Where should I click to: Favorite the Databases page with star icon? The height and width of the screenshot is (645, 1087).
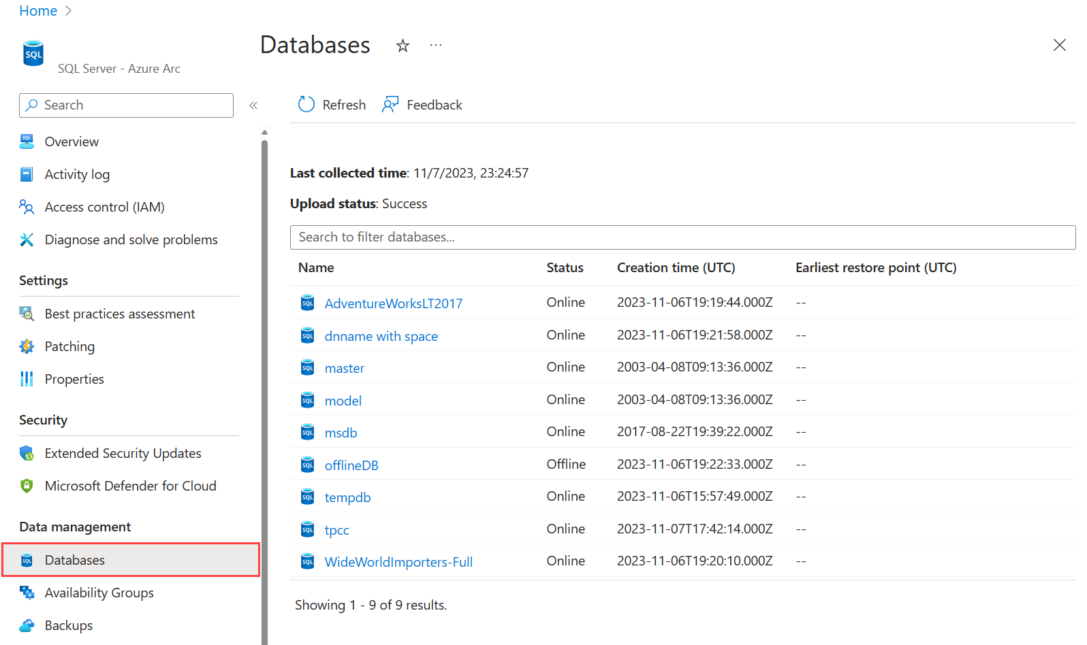tap(403, 46)
